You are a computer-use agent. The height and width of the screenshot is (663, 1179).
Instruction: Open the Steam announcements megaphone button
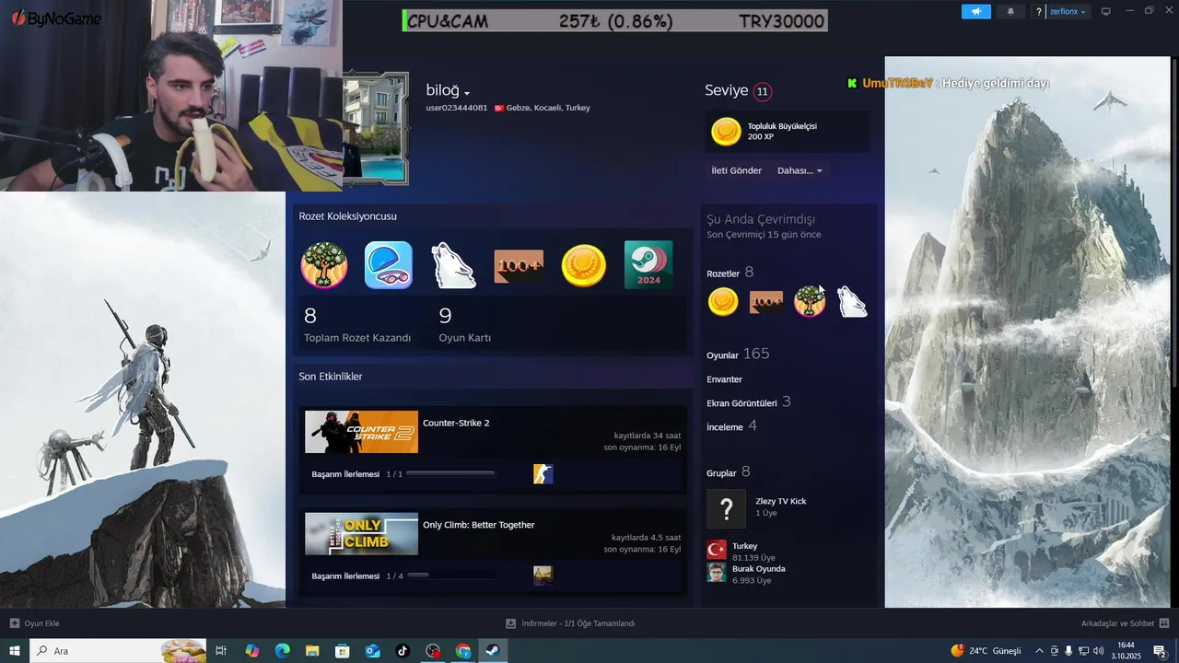coord(975,11)
